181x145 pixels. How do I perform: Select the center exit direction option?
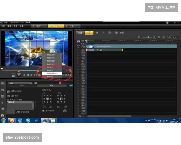(x=61, y=99)
